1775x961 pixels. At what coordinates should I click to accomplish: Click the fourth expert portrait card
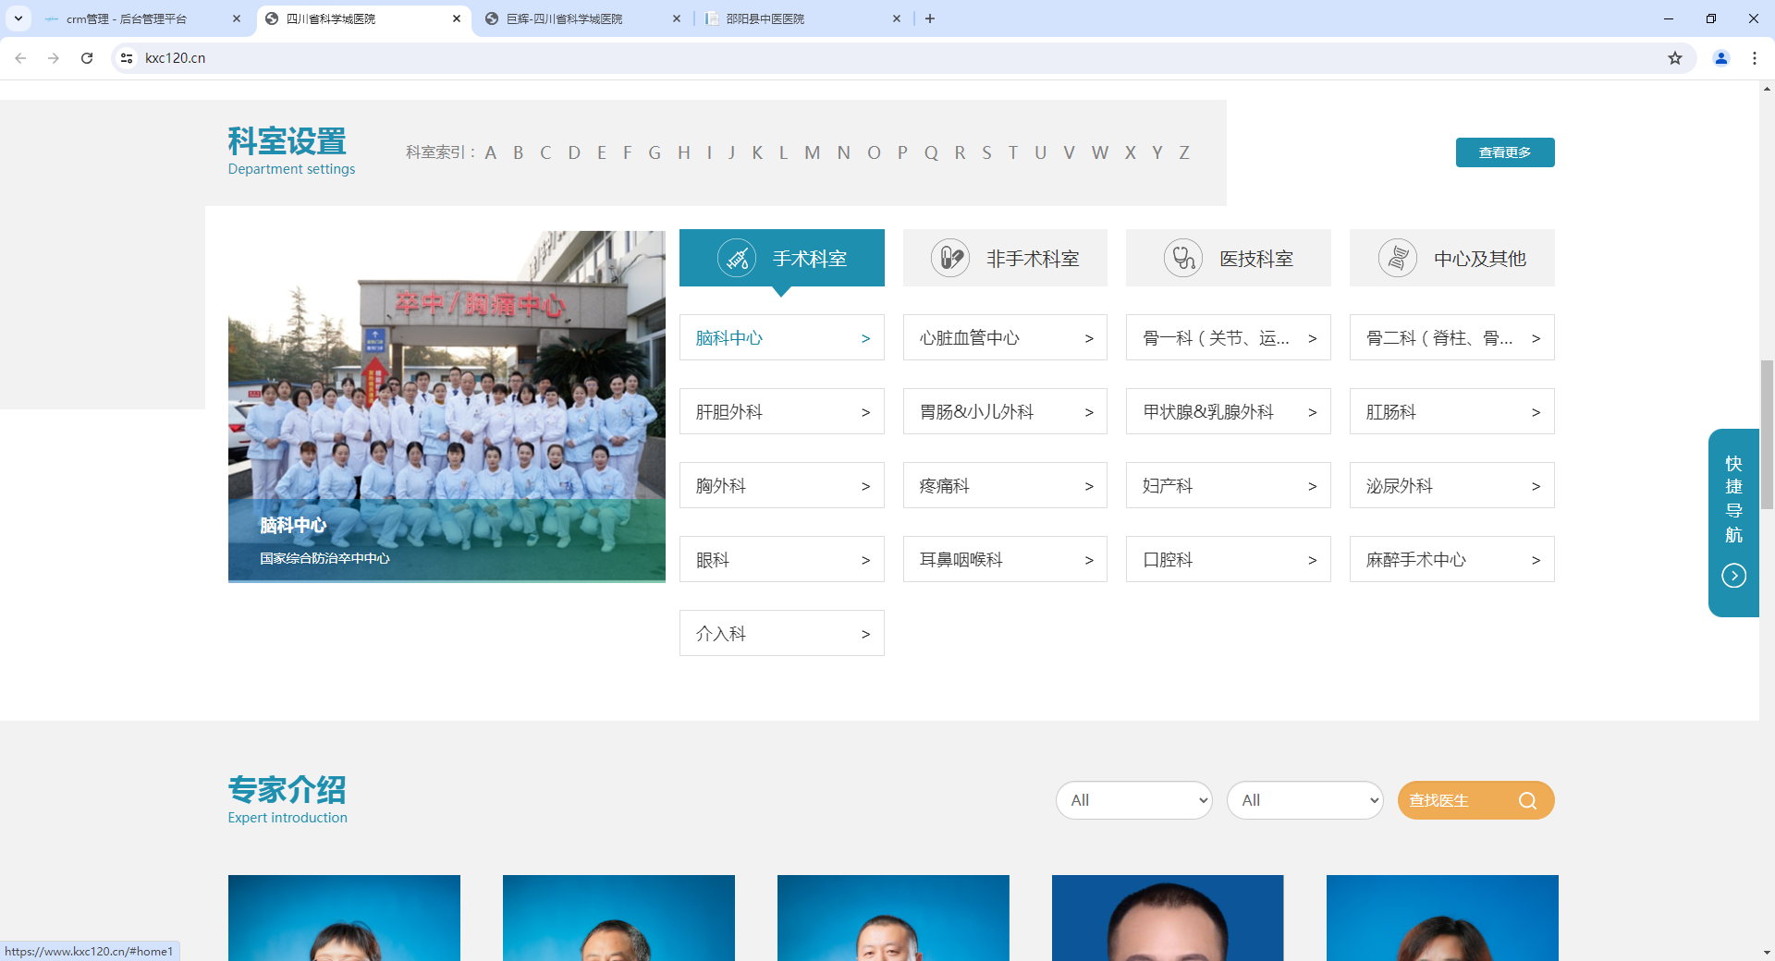pyautogui.click(x=1168, y=918)
